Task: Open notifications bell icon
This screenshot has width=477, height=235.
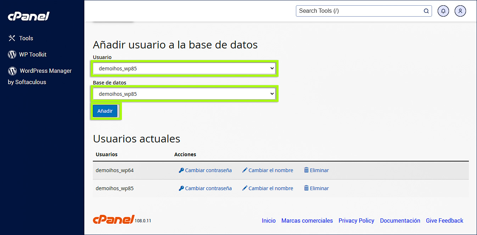Action: 443,11
